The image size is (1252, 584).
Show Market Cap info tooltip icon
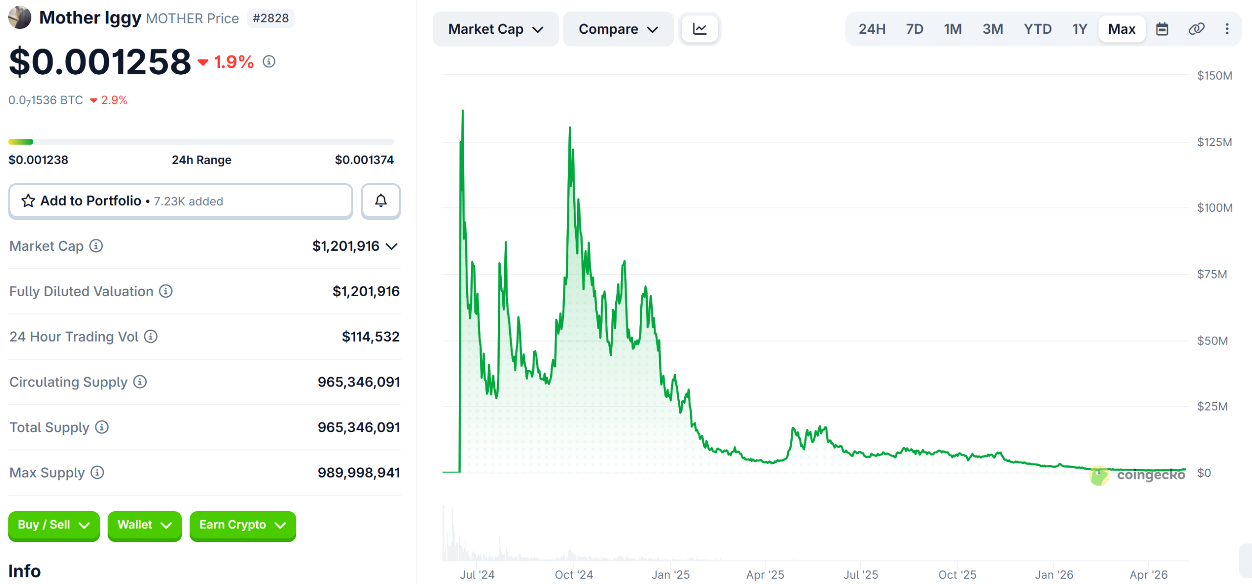(96, 246)
